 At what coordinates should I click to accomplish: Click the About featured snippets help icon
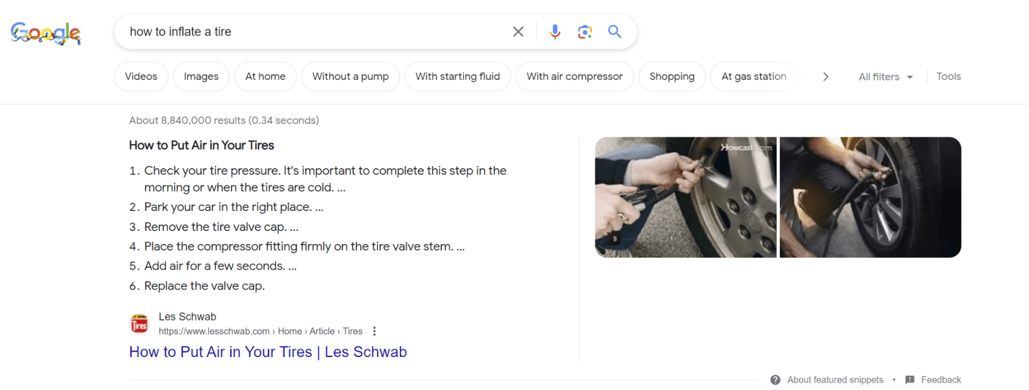(775, 380)
